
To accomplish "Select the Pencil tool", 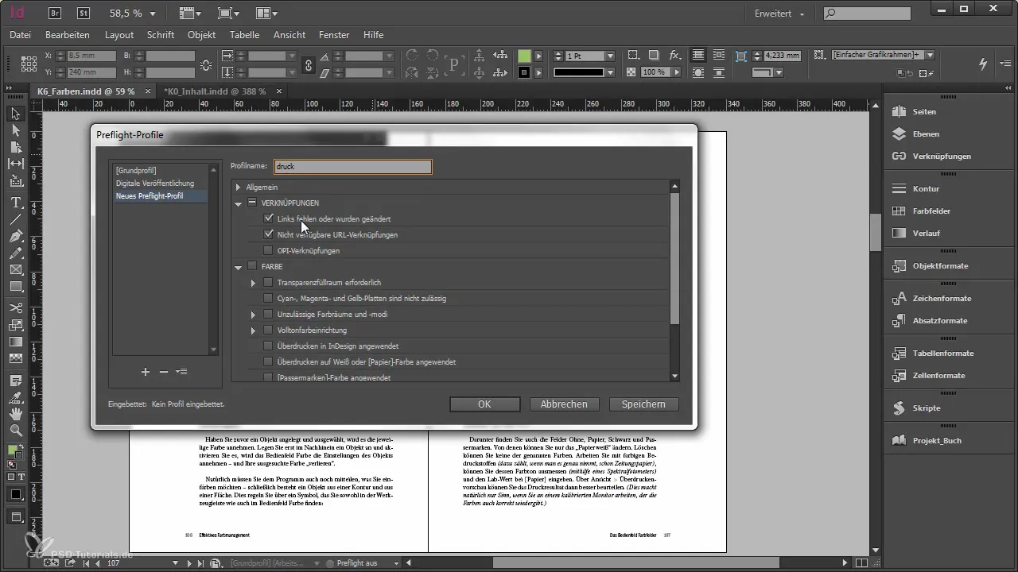I will pos(15,253).
